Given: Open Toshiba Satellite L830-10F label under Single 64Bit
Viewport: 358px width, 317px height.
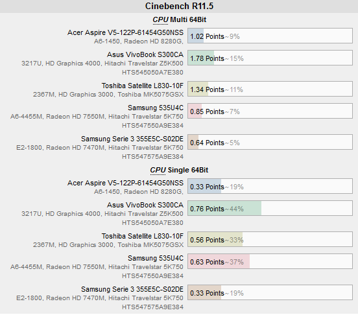Looking at the screenshot, I should tap(143, 236).
